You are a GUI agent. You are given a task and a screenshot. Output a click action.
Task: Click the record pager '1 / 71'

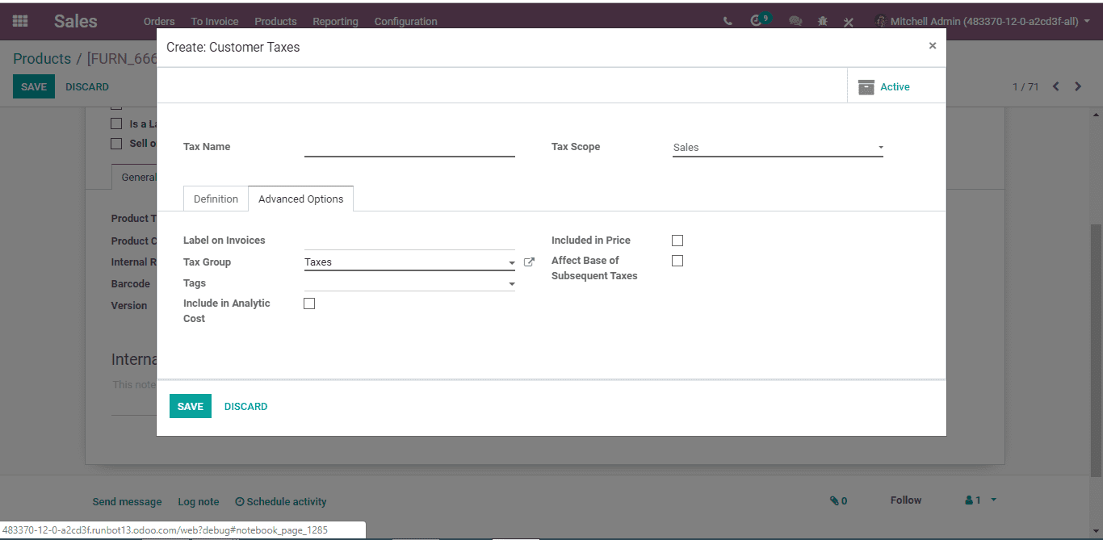click(x=1025, y=86)
